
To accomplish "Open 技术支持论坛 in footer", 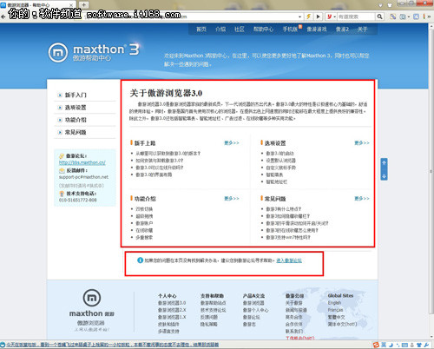I will pos(214,310).
